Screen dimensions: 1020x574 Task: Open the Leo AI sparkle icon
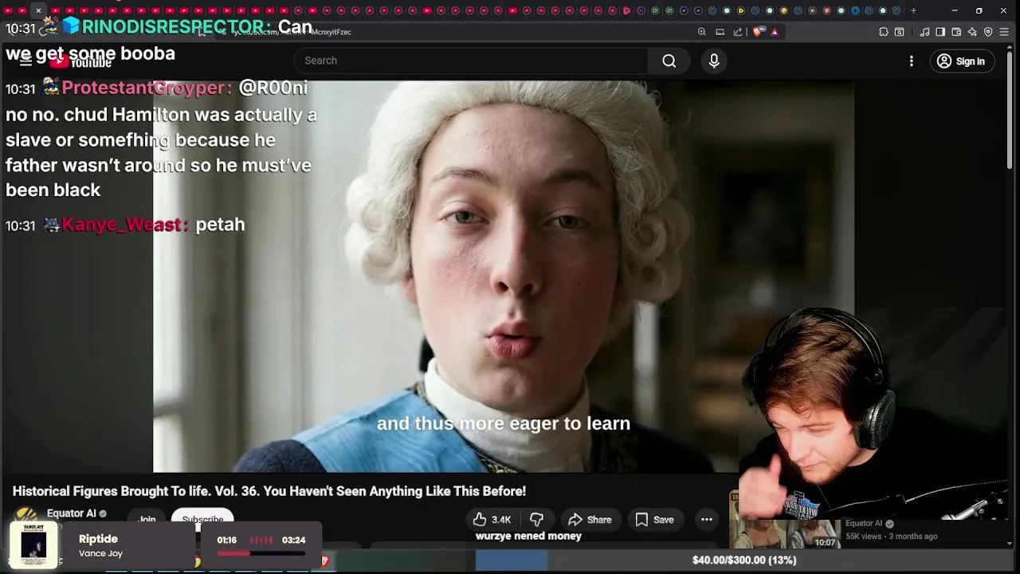(x=972, y=32)
